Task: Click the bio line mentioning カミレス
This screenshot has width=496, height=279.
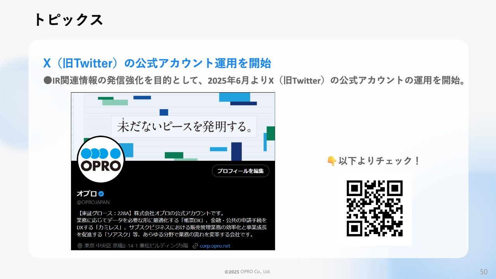Action: [x=172, y=227]
